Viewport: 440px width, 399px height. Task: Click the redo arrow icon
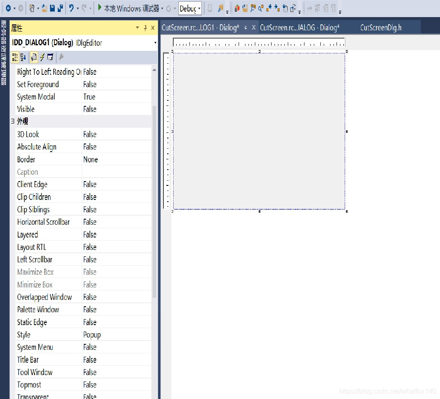pyautogui.click(x=84, y=9)
